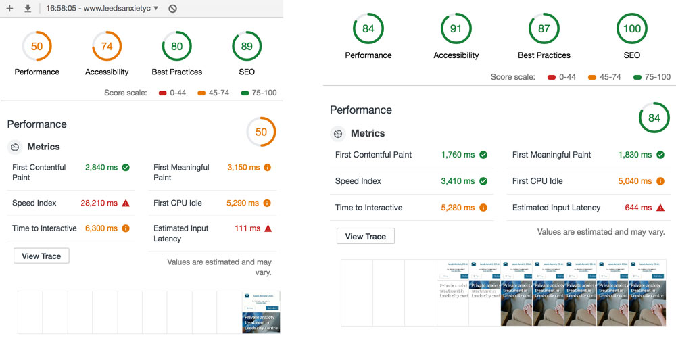This screenshot has height=338, width=676.
Task: Click the SEO gauge showing 89
Action: 247,47
